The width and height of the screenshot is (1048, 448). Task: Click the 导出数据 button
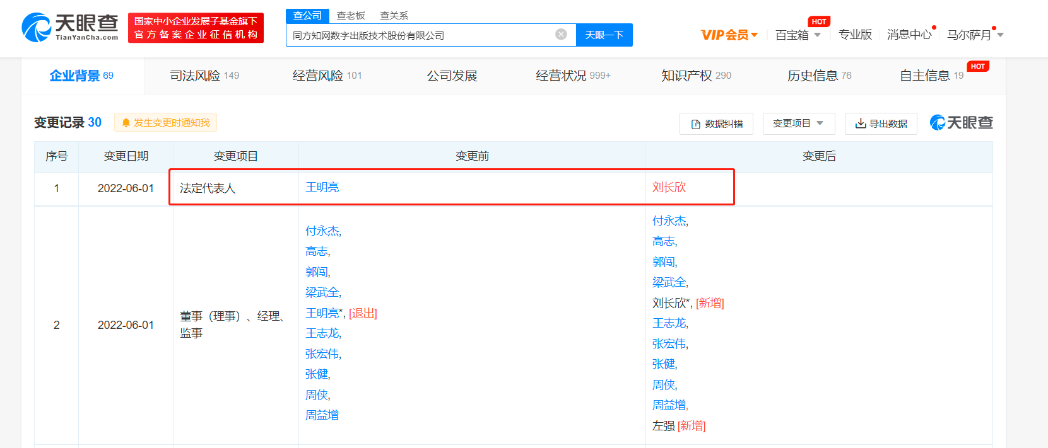click(x=881, y=123)
